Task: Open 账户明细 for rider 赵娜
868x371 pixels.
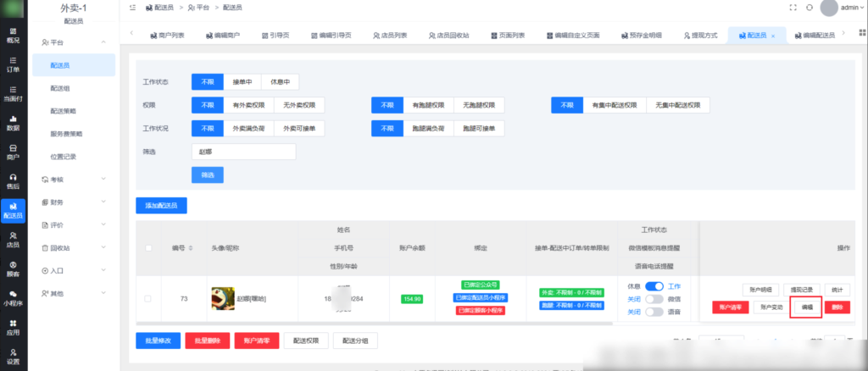Action: click(x=760, y=290)
